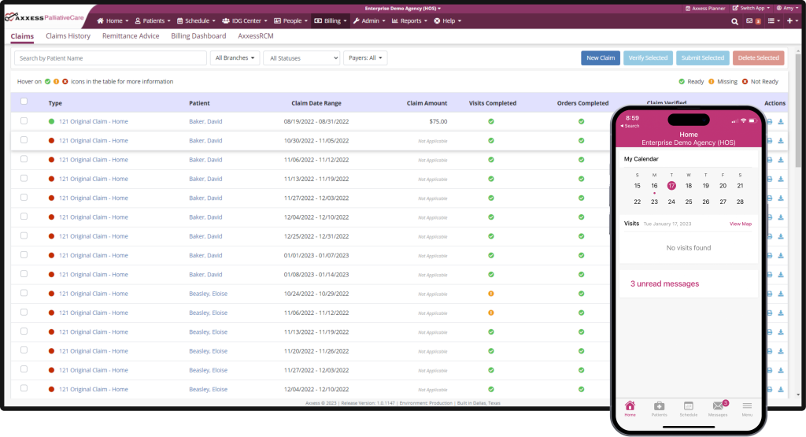
Task: Click visits completed icon for 08/19/2022 claim
Action: pyautogui.click(x=491, y=122)
